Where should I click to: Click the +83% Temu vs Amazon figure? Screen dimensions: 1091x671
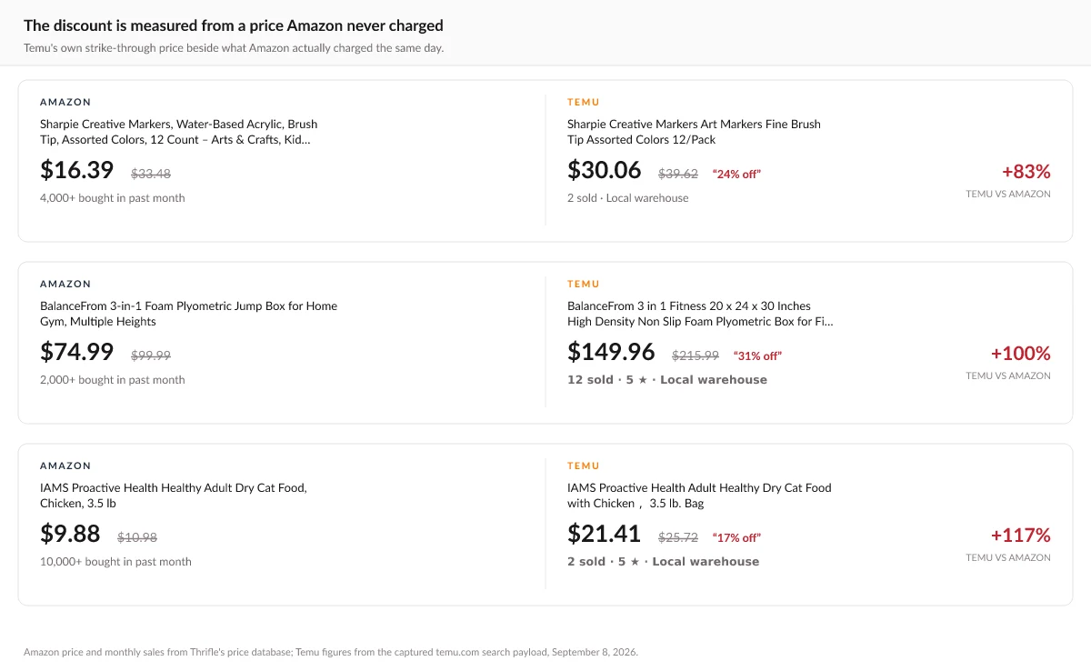point(1026,171)
